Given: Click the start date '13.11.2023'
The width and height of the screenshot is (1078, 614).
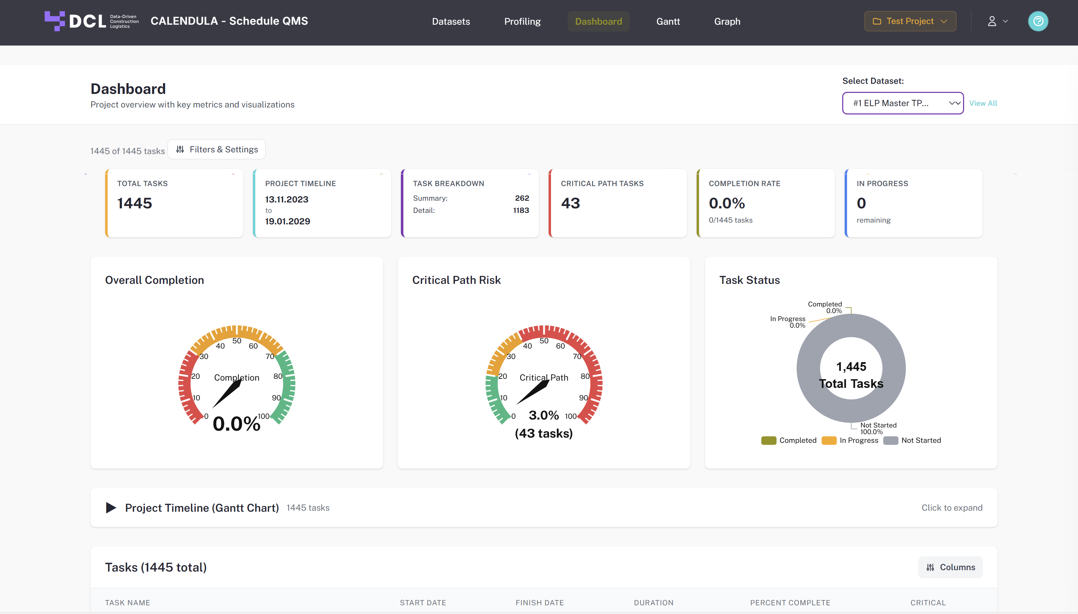Looking at the screenshot, I should [x=287, y=199].
